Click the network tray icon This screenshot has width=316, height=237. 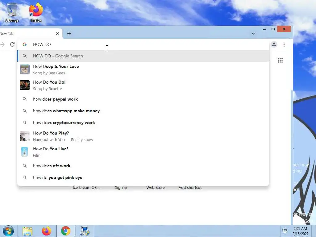[x=285, y=231]
